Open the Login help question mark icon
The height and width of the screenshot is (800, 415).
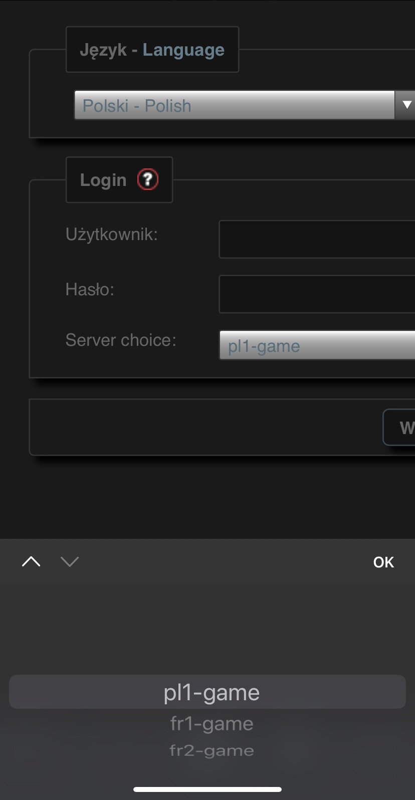[x=148, y=179]
